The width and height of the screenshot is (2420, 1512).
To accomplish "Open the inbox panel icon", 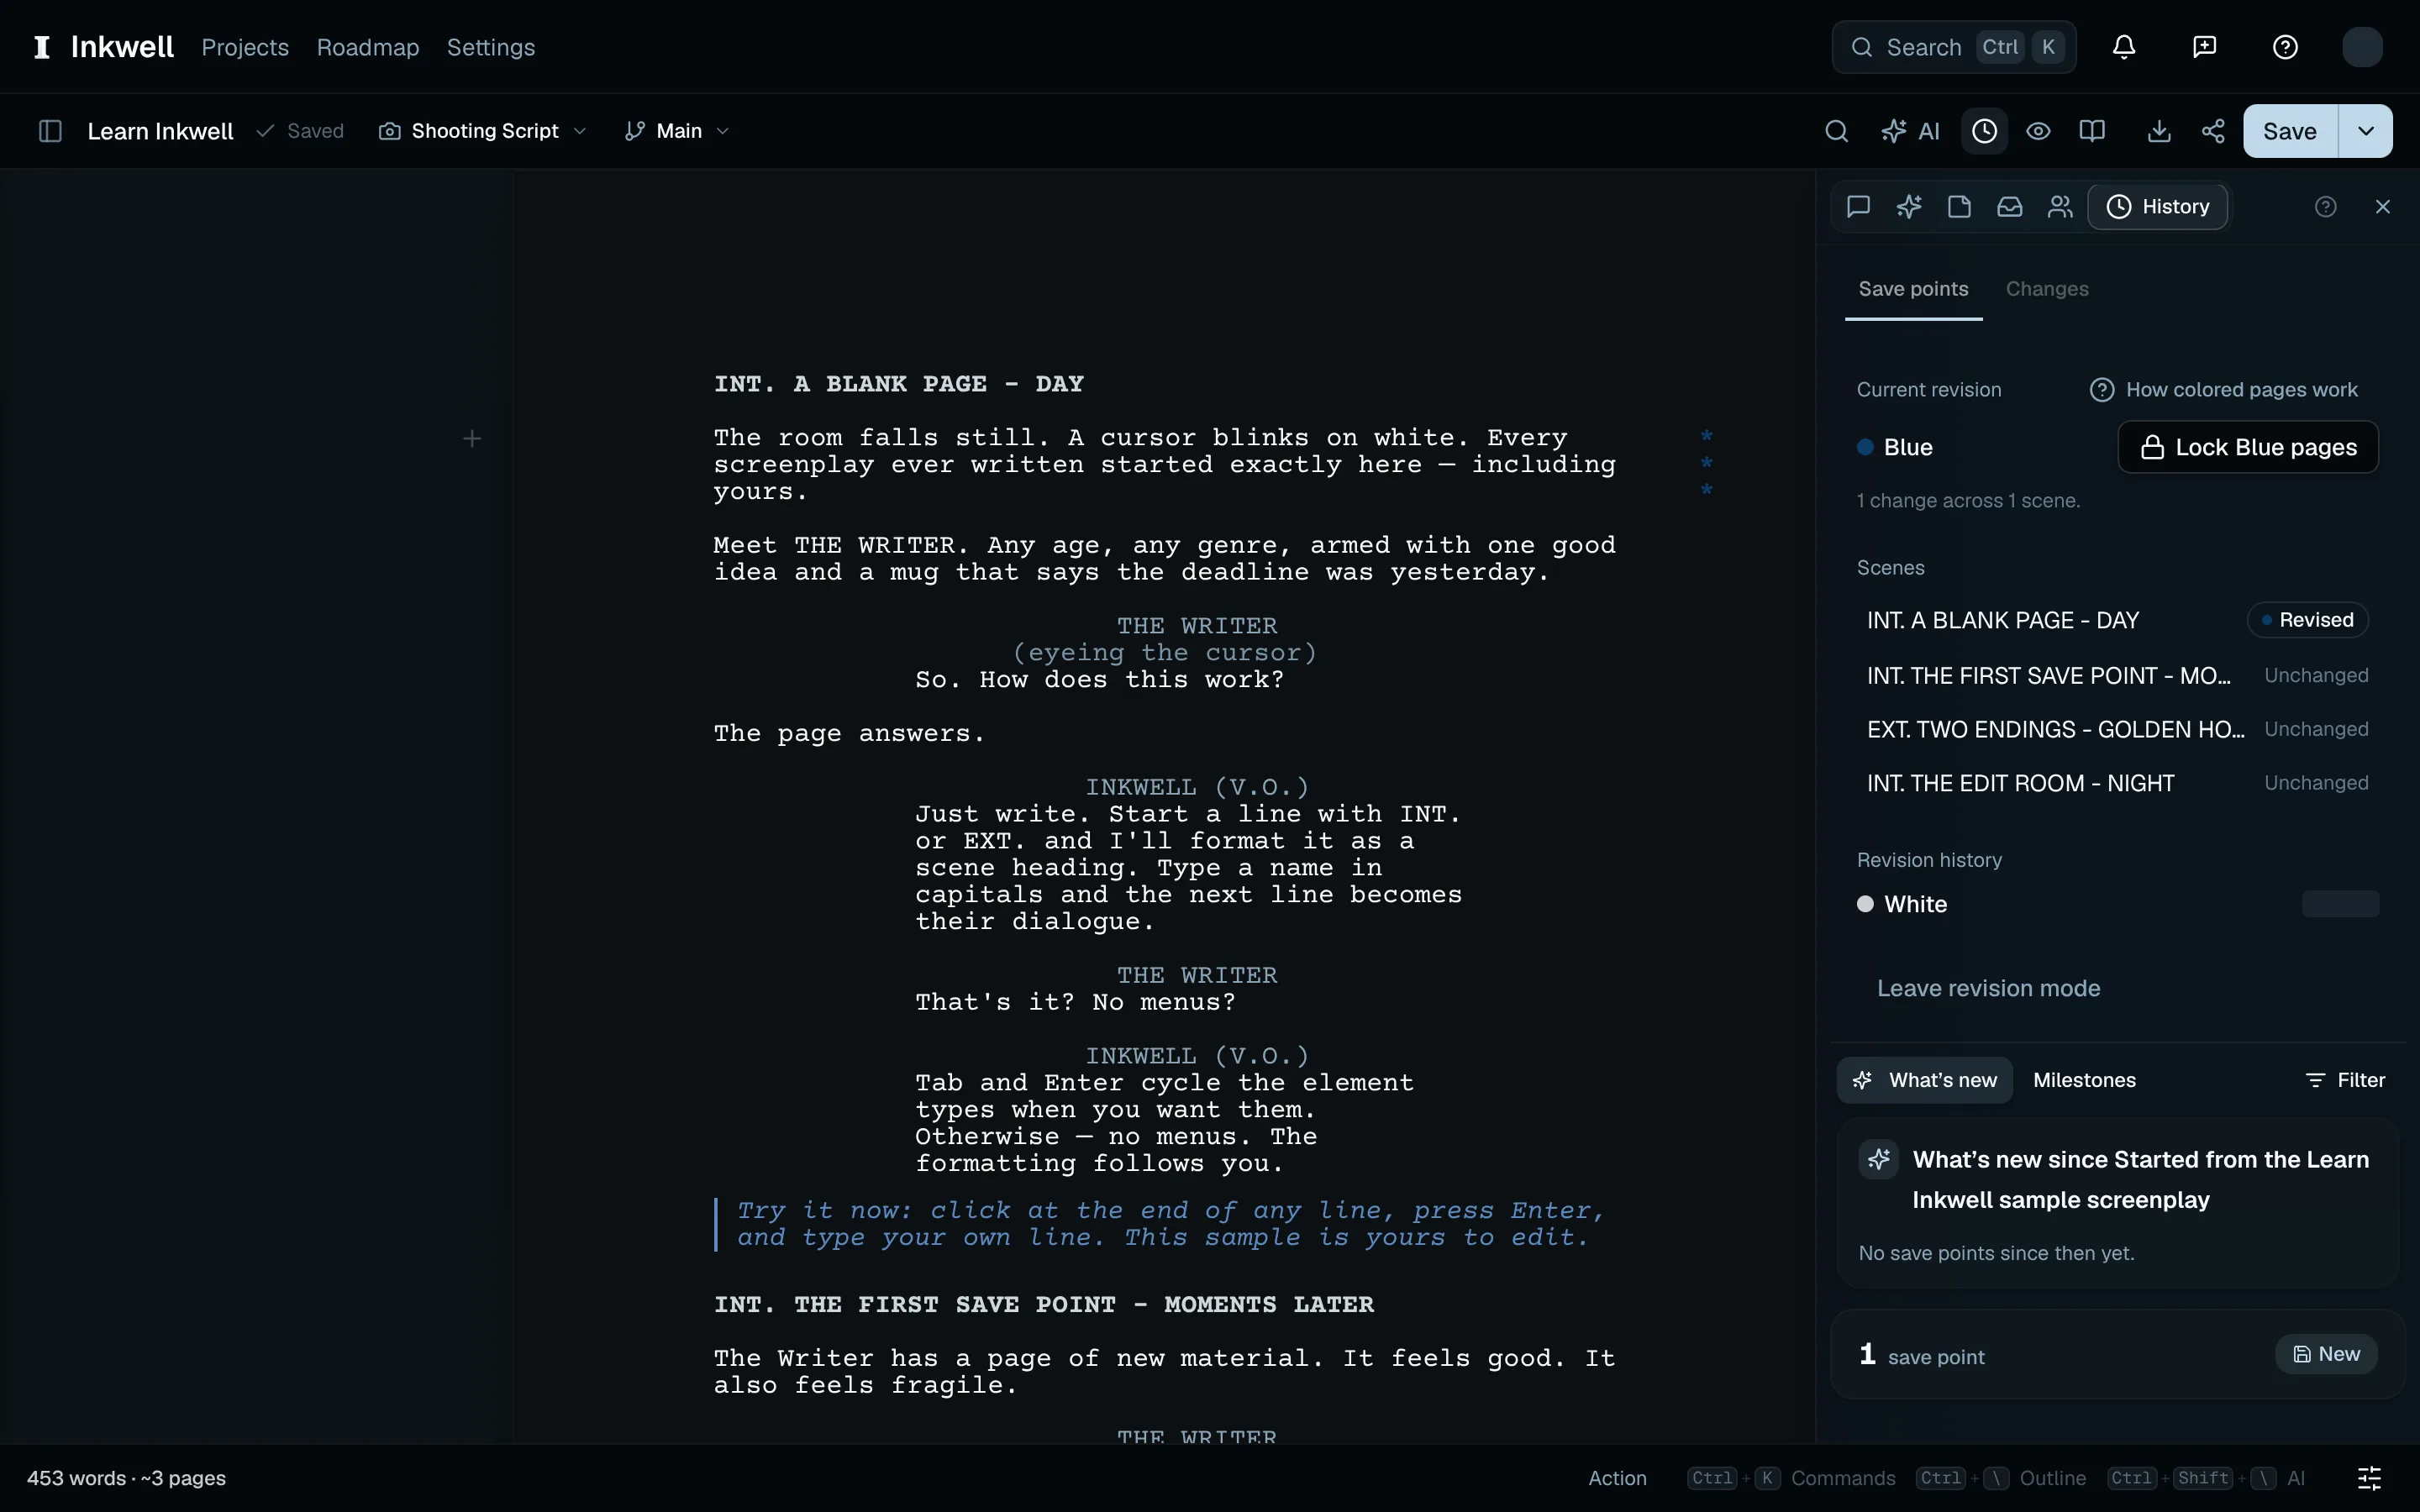I will tap(2009, 206).
